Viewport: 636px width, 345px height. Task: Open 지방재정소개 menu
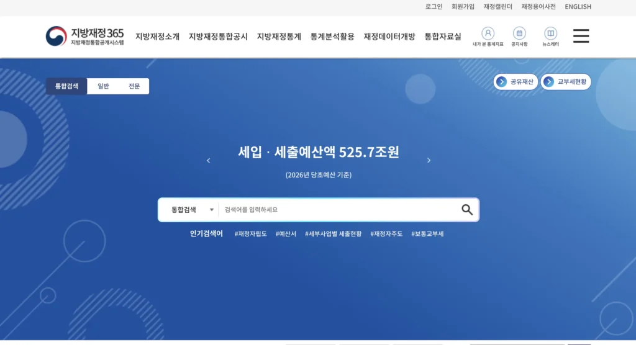click(x=157, y=37)
